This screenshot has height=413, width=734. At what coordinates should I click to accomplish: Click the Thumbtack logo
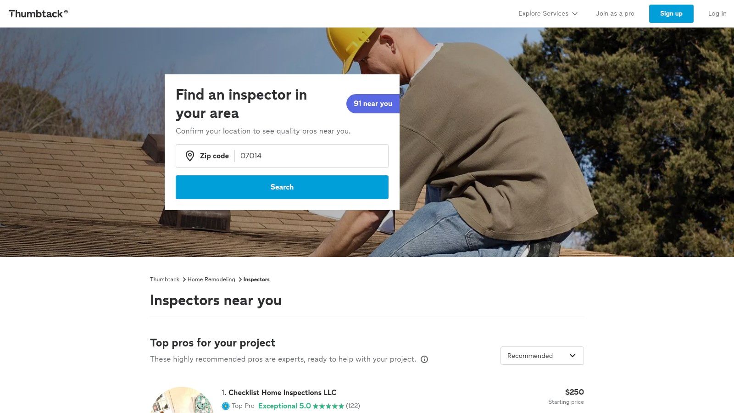(x=38, y=14)
